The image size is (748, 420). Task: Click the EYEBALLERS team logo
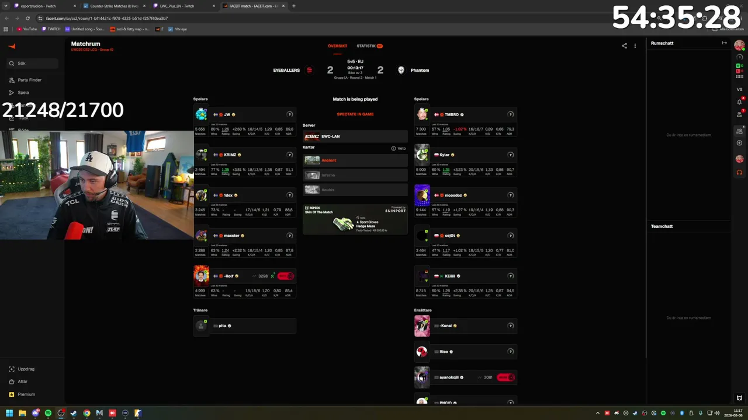click(310, 70)
